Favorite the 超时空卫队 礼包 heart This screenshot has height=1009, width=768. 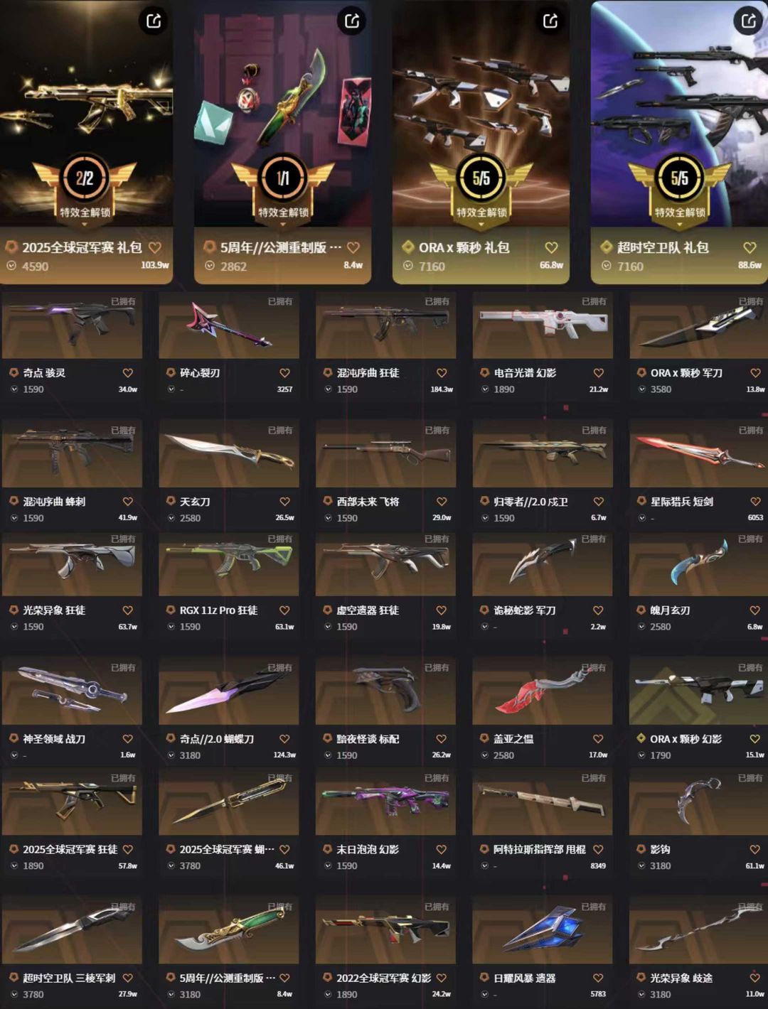(x=750, y=248)
